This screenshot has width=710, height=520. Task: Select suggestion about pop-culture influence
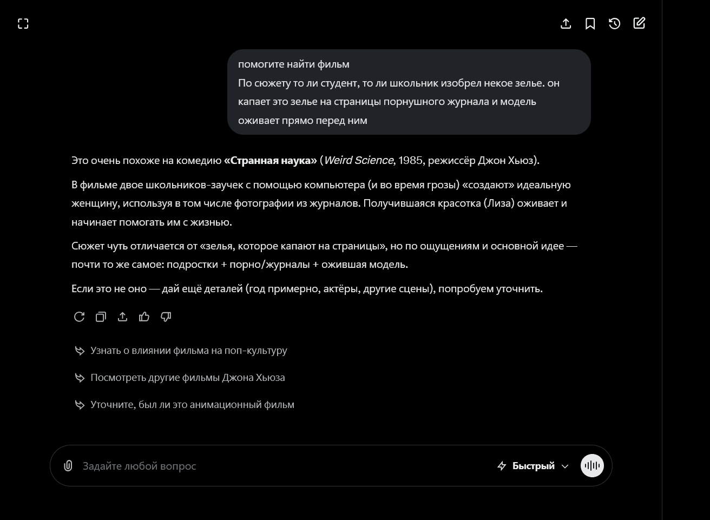point(182,351)
